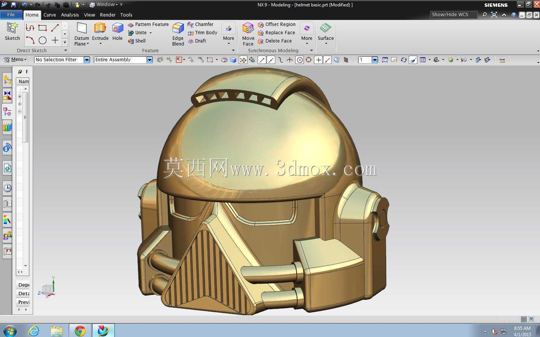
Task: Start a new Sketch
Action: tap(12, 31)
